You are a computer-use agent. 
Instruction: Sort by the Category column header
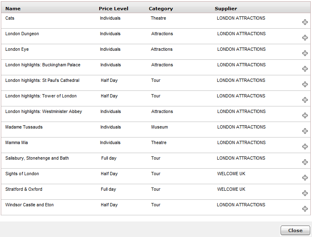coord(161,9)
